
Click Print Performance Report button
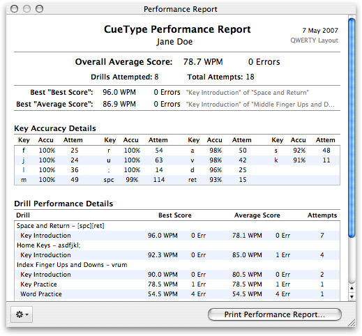click(275, 314)
